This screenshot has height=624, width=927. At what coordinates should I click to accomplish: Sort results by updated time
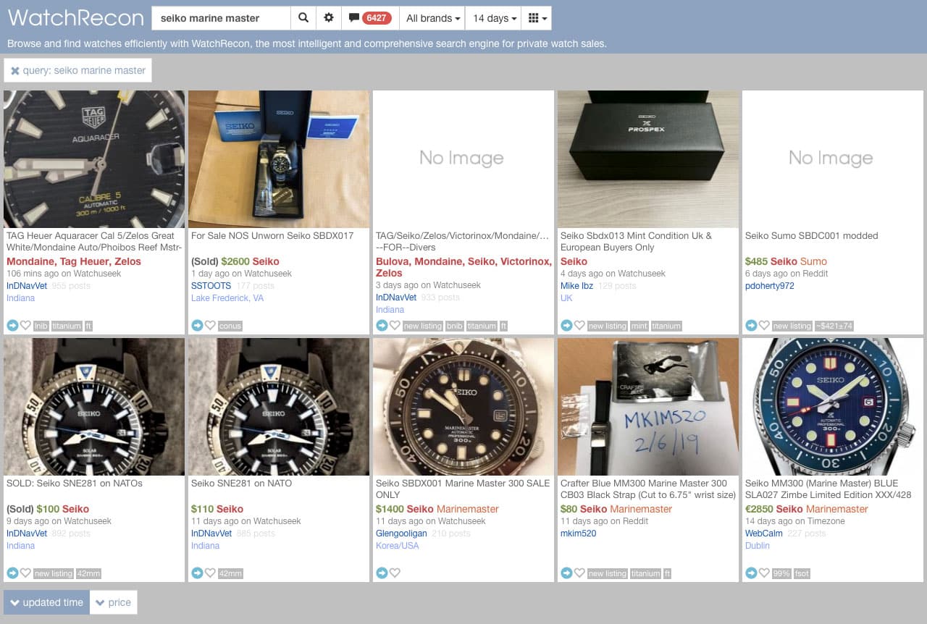[46, 602]
